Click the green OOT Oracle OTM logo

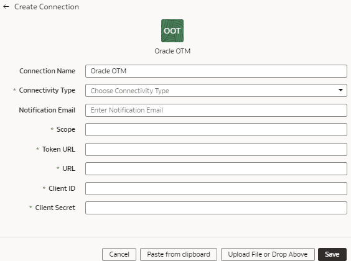coord(172,30)
